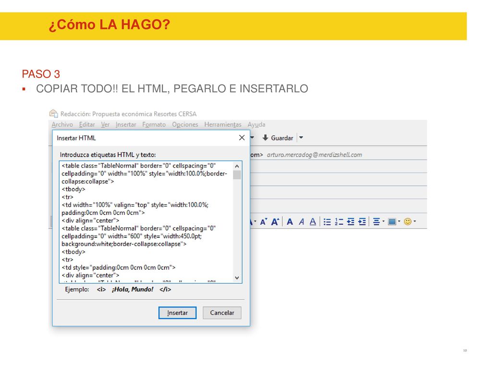Click the smiley emoticon icon
Image resolution: width=492 pixels, height=369 pixels.
407,222
